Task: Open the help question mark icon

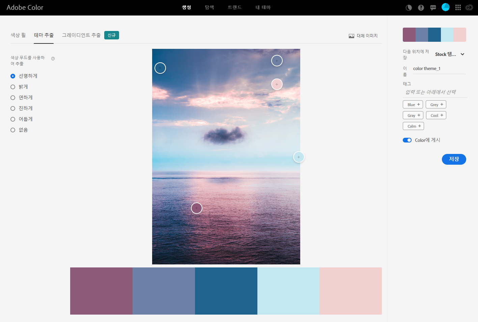Action: (x=421, y=7)
